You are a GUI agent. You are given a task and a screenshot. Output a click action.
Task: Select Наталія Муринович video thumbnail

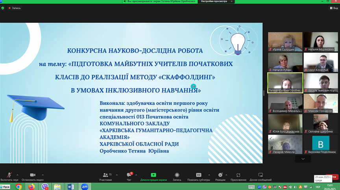coord(321,42)
